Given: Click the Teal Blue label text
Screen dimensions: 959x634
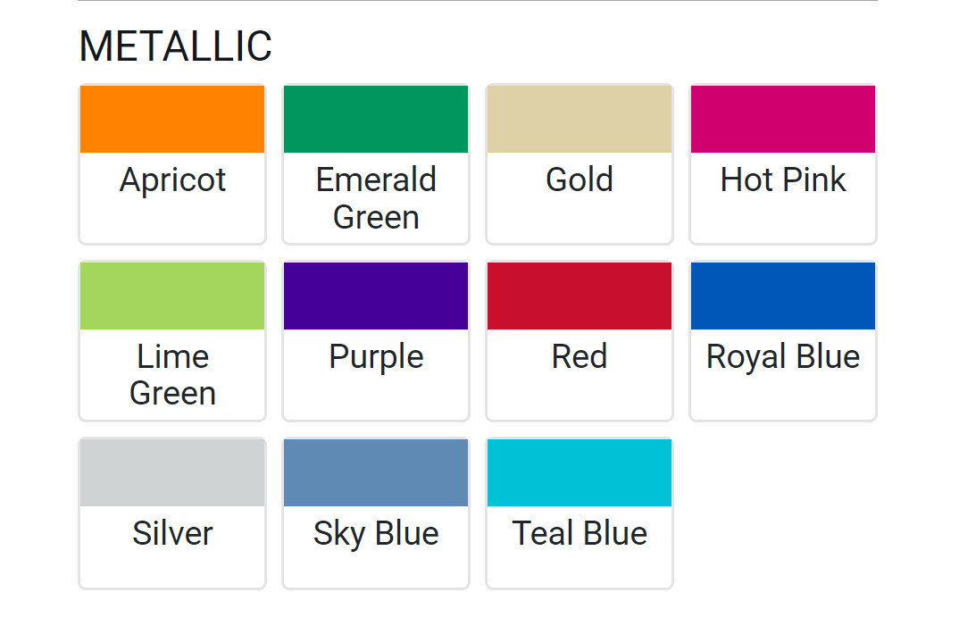Looking at the screenshot, I should 580,534.
